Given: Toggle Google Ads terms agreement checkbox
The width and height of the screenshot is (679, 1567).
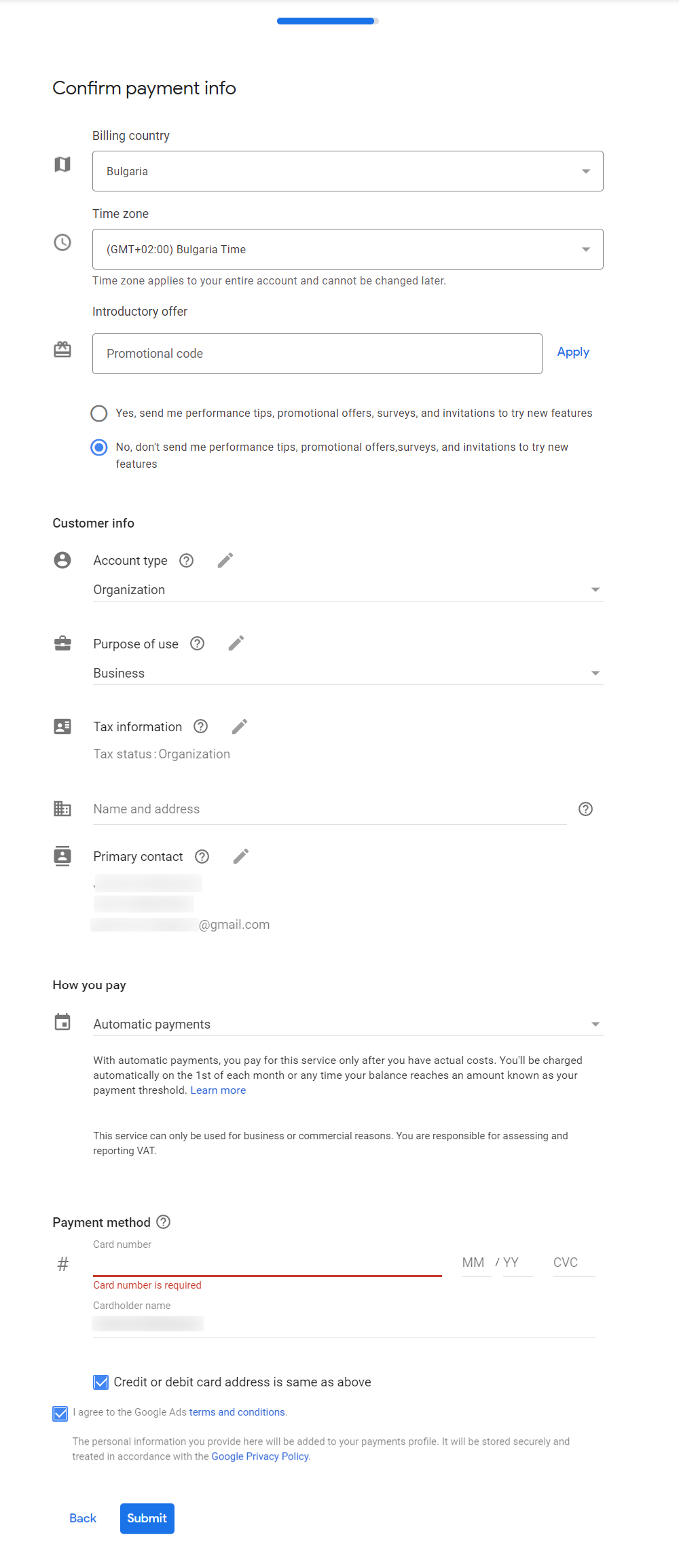Looking at the screenshot, I should [60, 1414].
